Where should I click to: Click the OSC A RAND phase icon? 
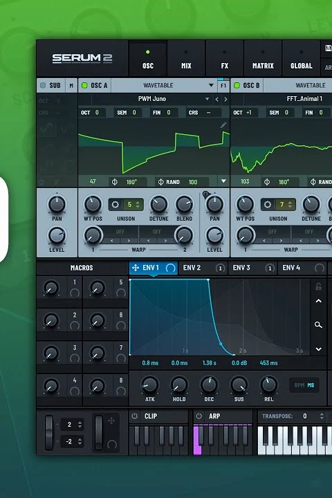(x=160, y=182)
